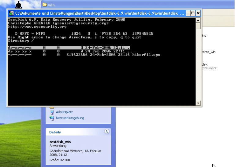235x167 pixels.
Task: Click the 'Anwendung' type label in Details
Action: [58, 146]
